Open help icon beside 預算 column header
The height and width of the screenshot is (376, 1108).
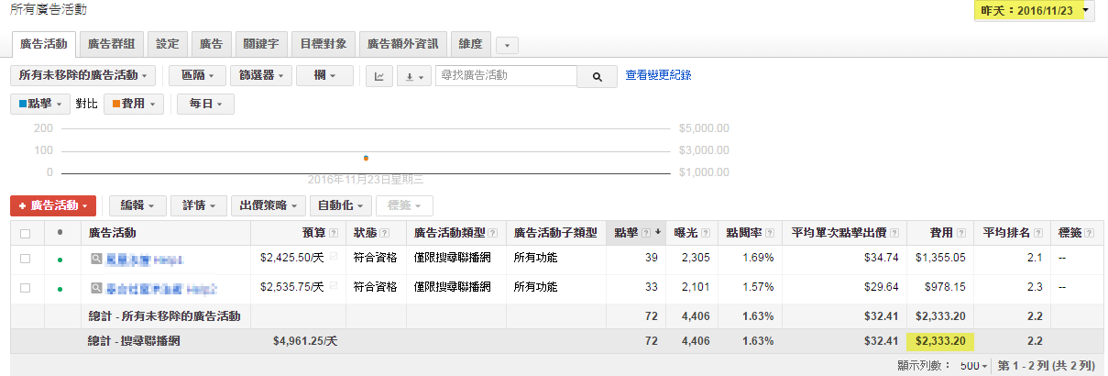point(333,233)
